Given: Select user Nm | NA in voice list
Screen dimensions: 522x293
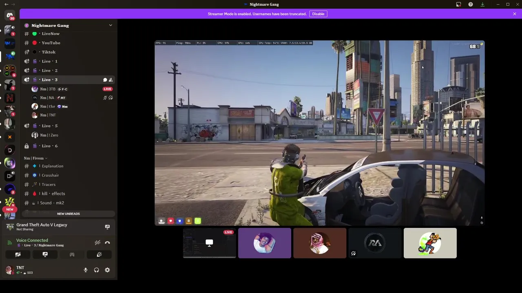Looking at the screenshot, I should 72,98.
